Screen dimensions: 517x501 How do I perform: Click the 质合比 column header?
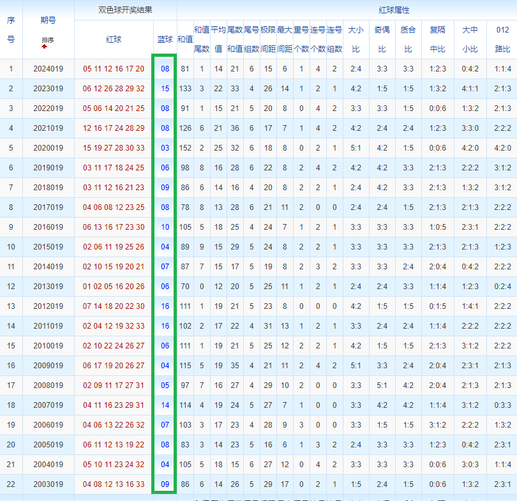(x=408, y=40)
